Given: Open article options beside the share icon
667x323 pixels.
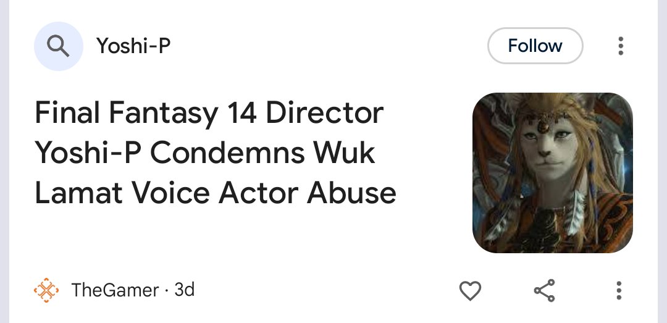Looking at the screenshot, I should (619, 291).
